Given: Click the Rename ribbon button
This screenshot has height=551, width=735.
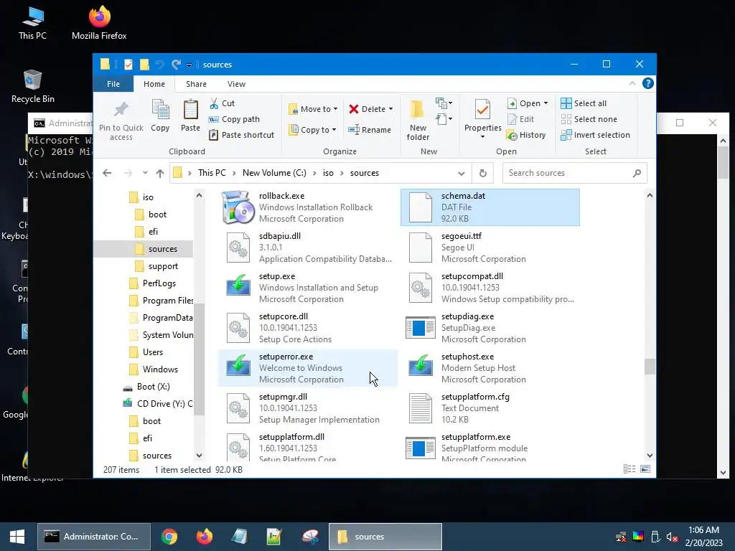Looking at the screenshot, I should pyautogui.click(x=370, y=130).
